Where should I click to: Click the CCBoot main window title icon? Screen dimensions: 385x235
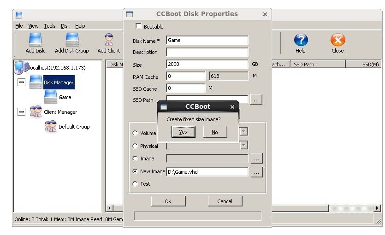(19, 15)
